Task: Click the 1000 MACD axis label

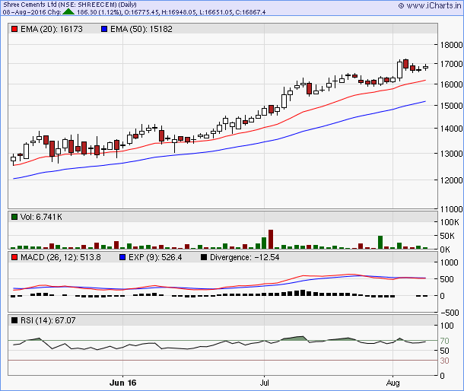Action: pyautogui.click(x=450, y=262)
